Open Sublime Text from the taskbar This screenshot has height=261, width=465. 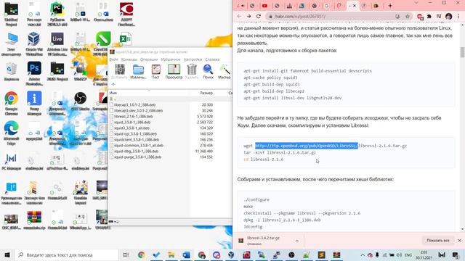[x=321, y=254]
